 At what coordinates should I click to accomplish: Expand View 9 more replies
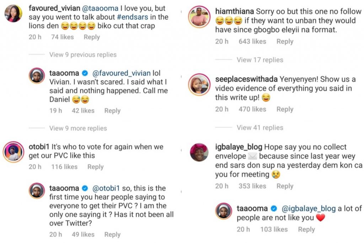coord(78,128)
